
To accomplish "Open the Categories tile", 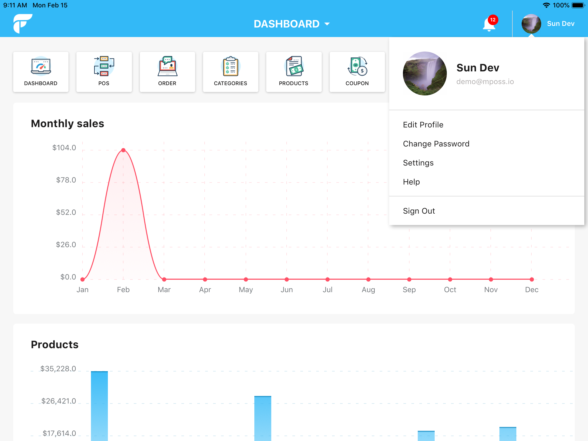I will tap(231, 72).
